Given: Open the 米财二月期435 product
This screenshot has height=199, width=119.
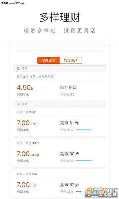Looking at the screenshot, I should (27, 174).
